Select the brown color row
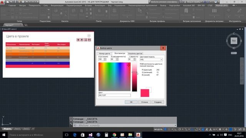 tap(38, 57)
